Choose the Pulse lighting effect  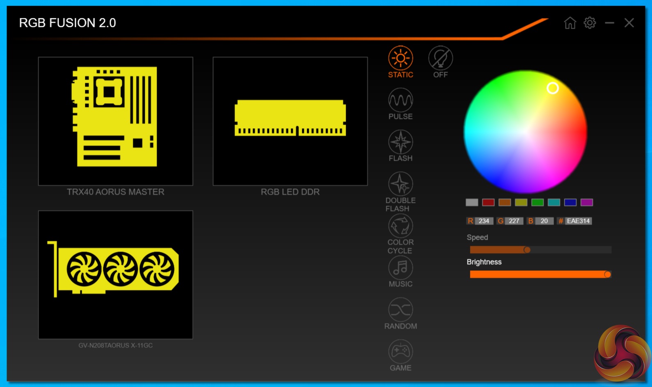(401, 100)
